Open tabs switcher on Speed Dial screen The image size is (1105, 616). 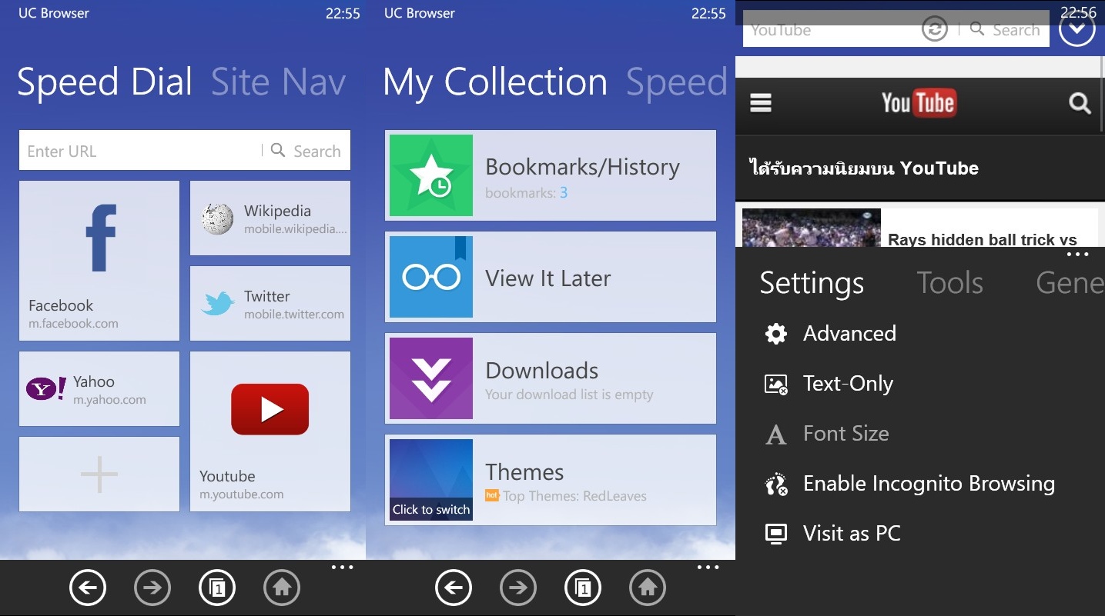coord(217,588)
